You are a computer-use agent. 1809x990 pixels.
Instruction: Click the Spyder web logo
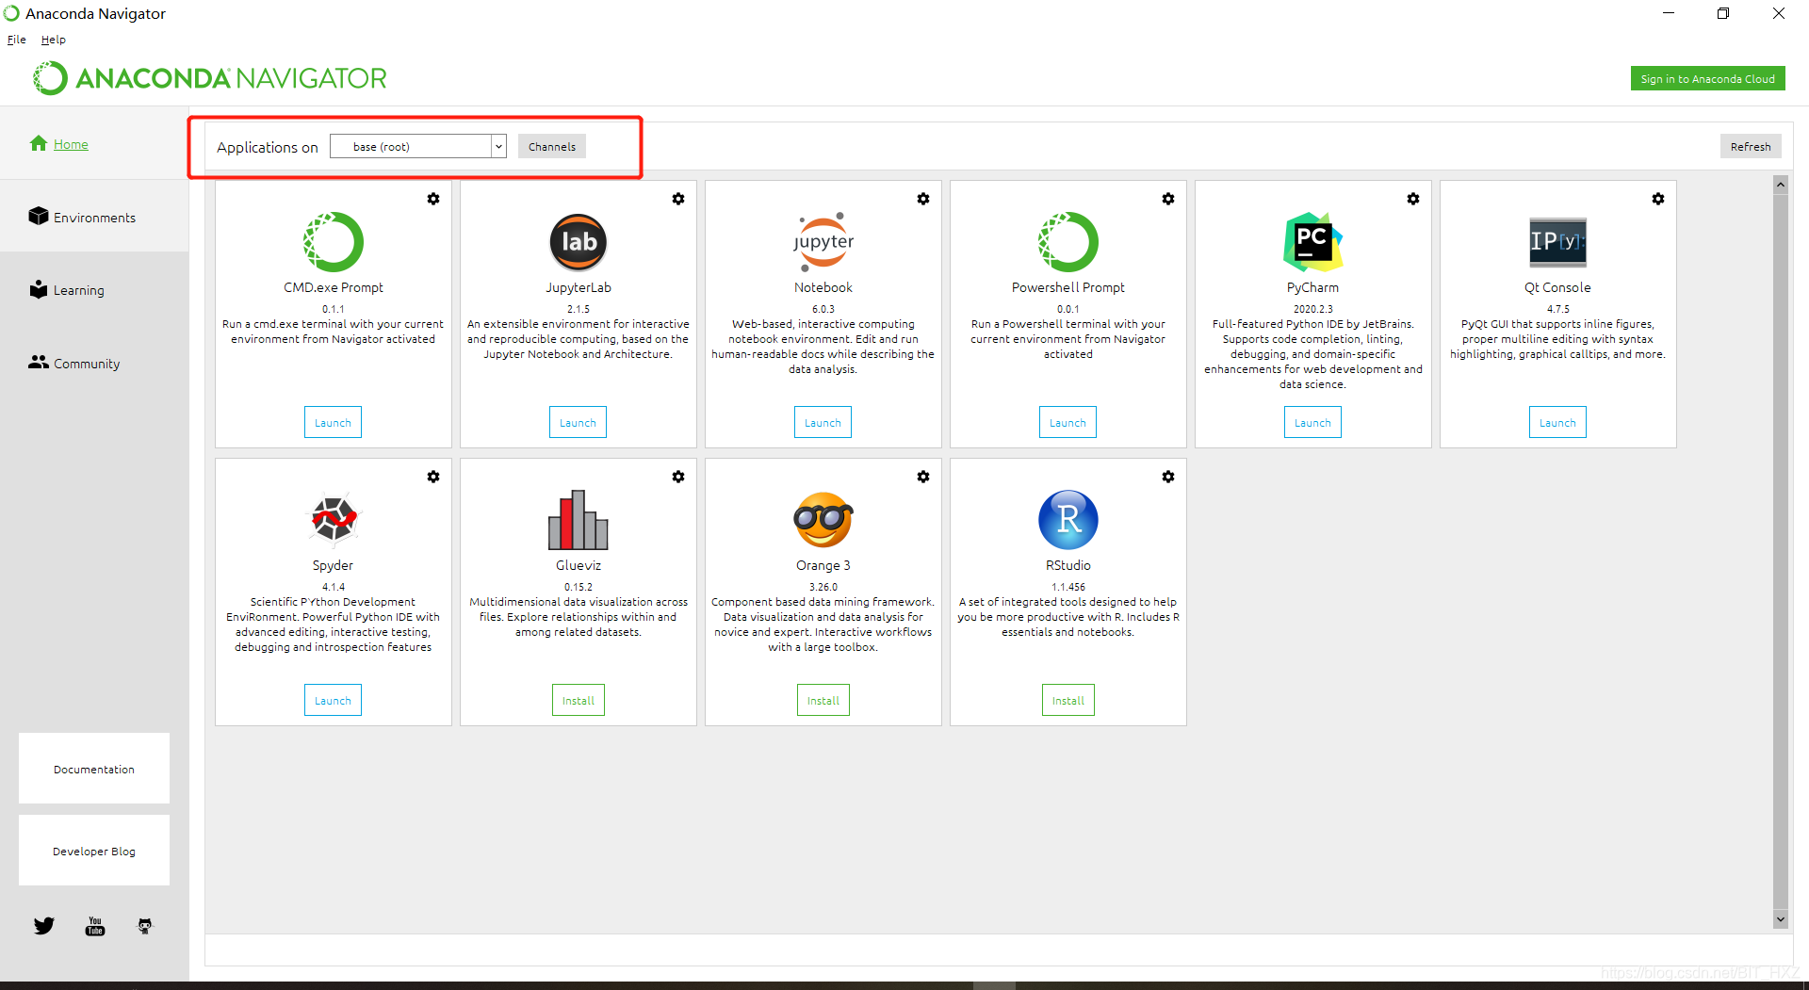click(x=334, y=519)
